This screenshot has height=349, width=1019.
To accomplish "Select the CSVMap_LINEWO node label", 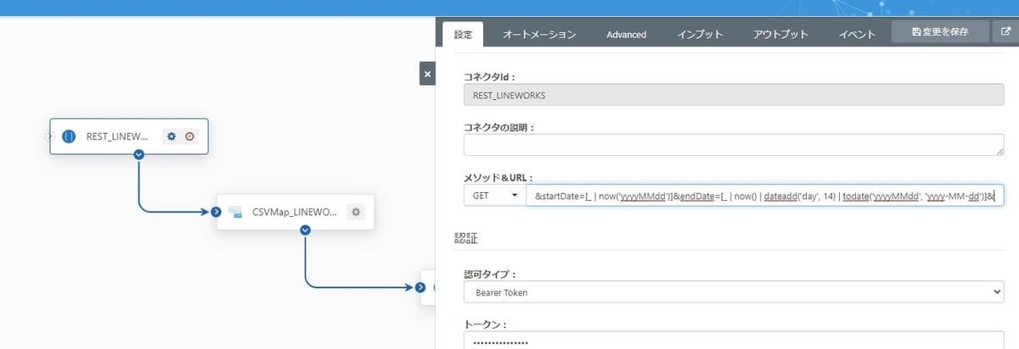I will click(x=295, y=212).
